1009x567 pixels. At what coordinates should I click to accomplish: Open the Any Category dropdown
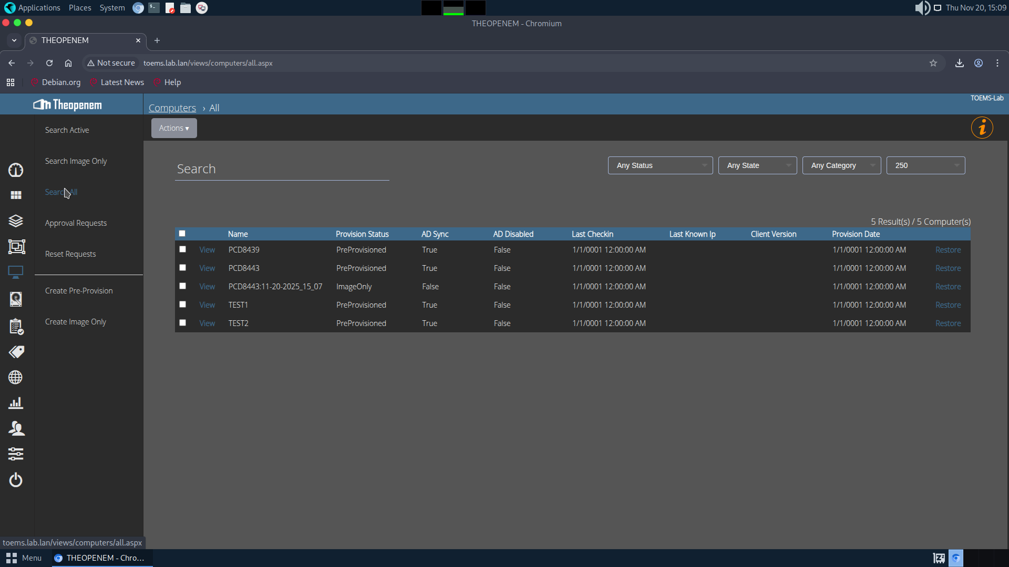(841, 165)
